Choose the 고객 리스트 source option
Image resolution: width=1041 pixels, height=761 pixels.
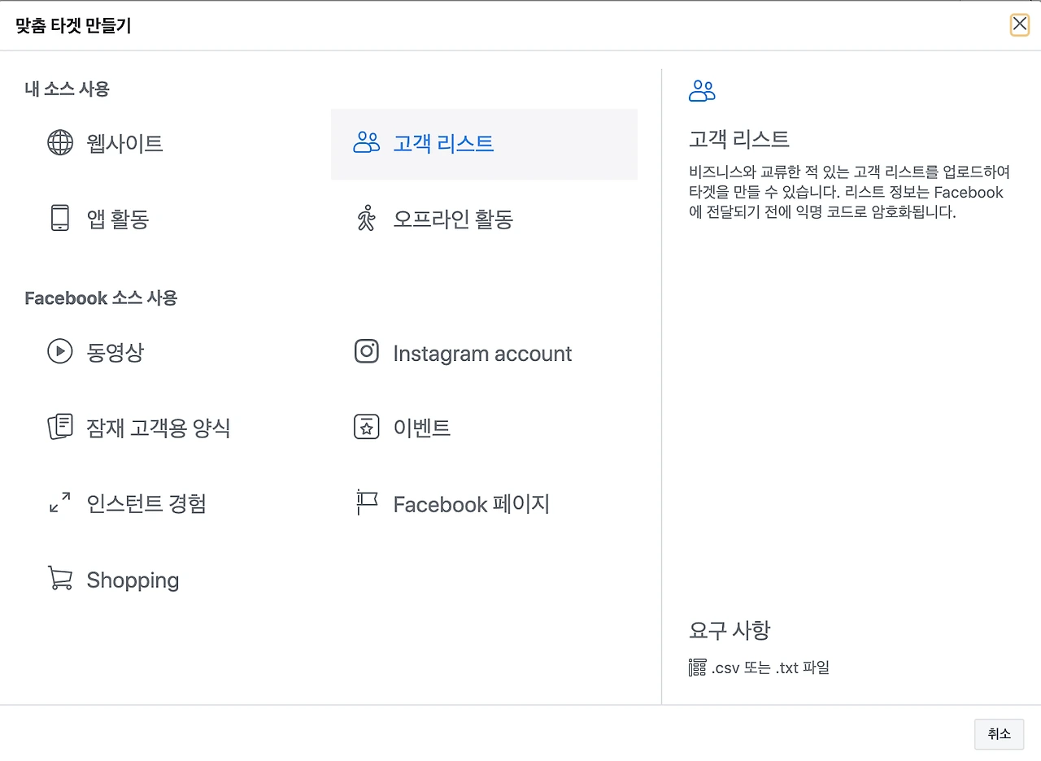click(484, 144)
